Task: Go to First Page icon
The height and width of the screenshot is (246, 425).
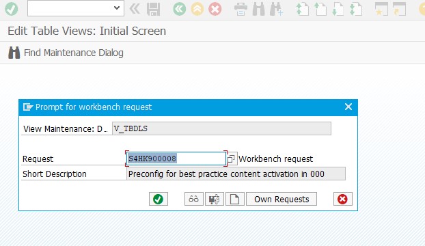Action: click(x=302, y=9)
